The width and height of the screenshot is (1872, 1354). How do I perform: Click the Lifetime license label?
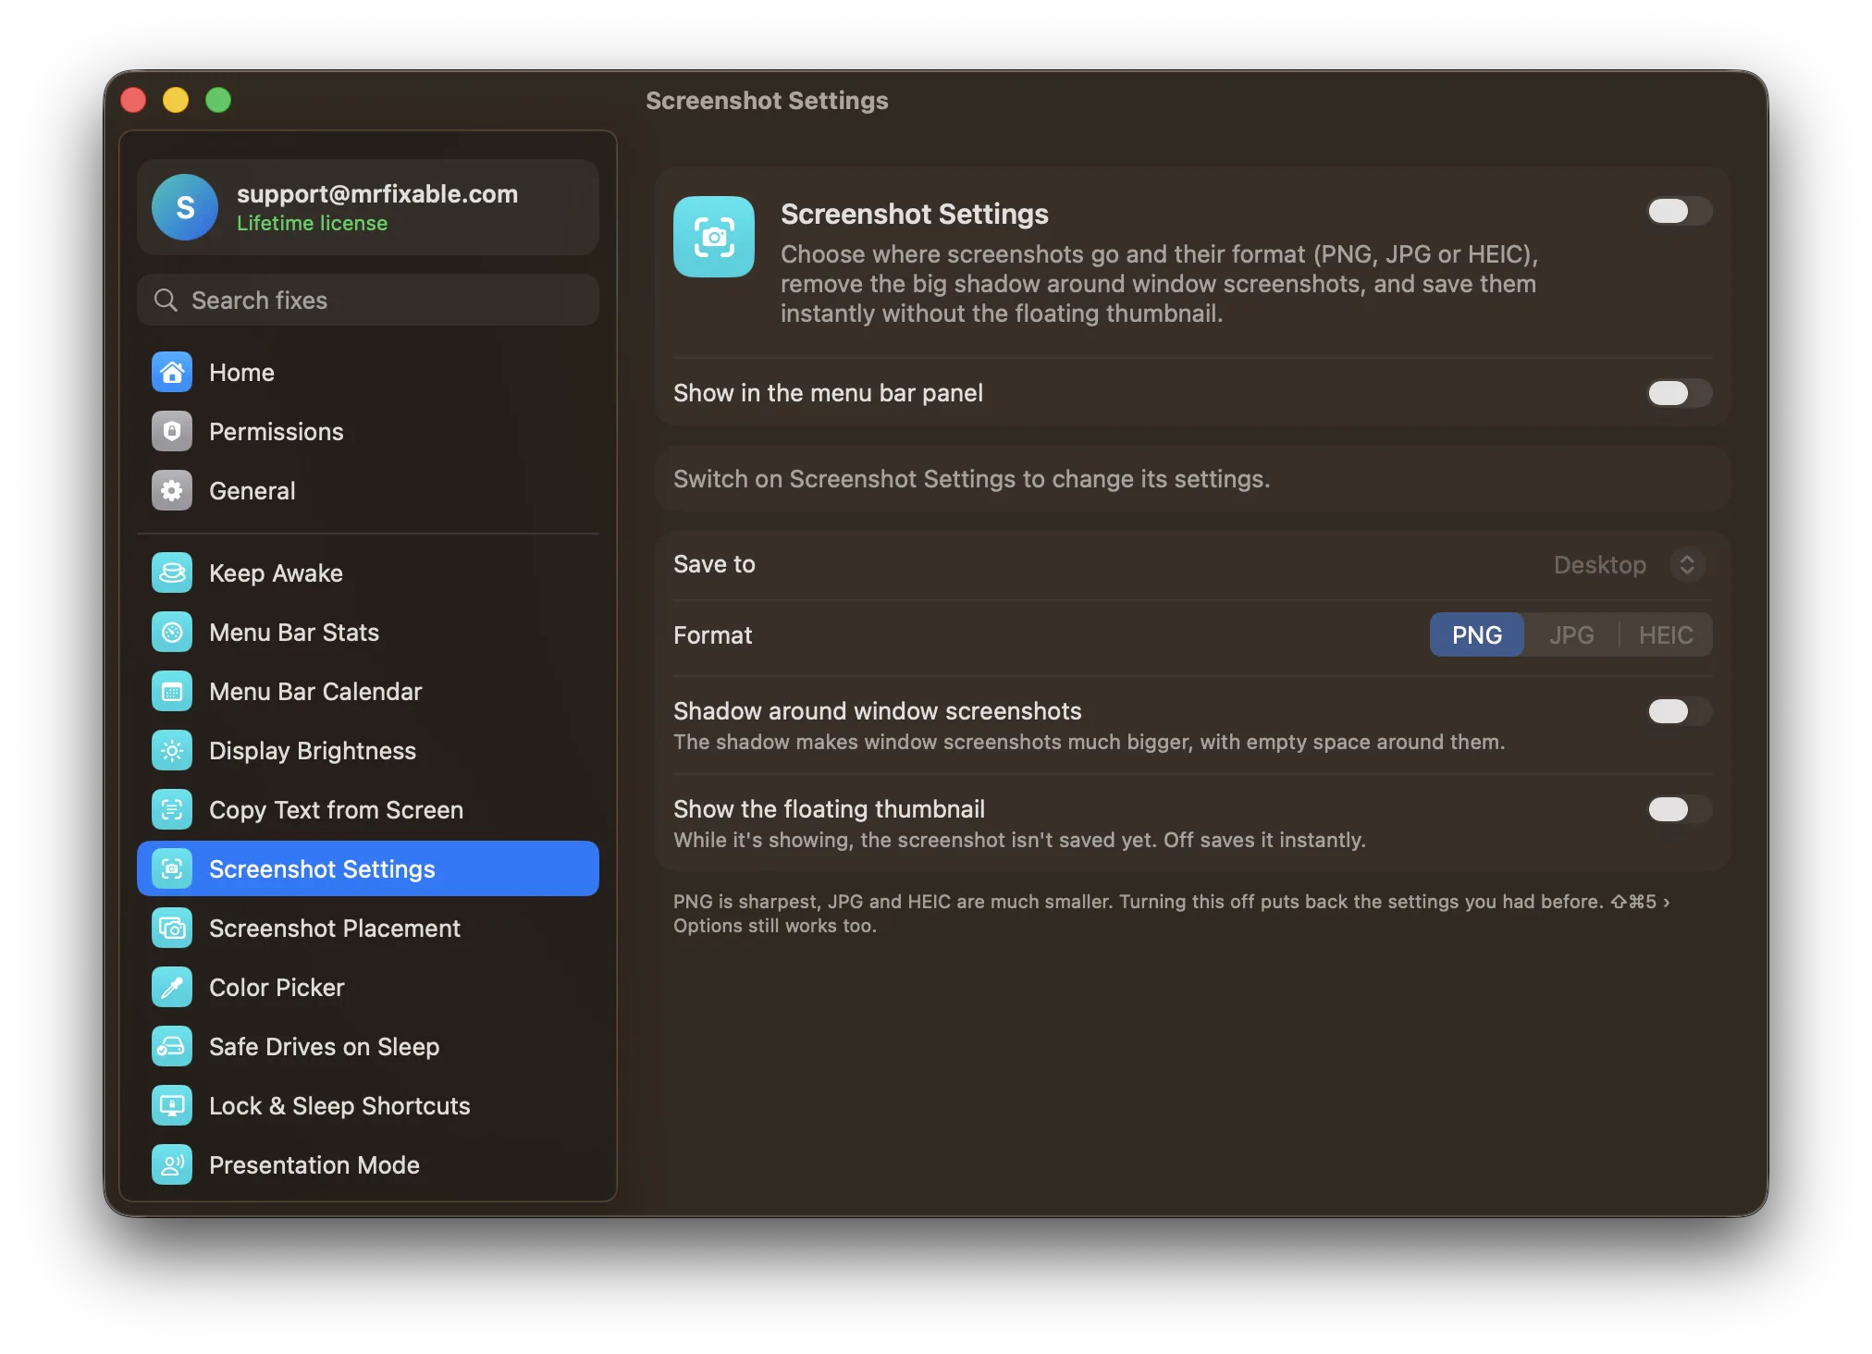(x=312, y=223)
